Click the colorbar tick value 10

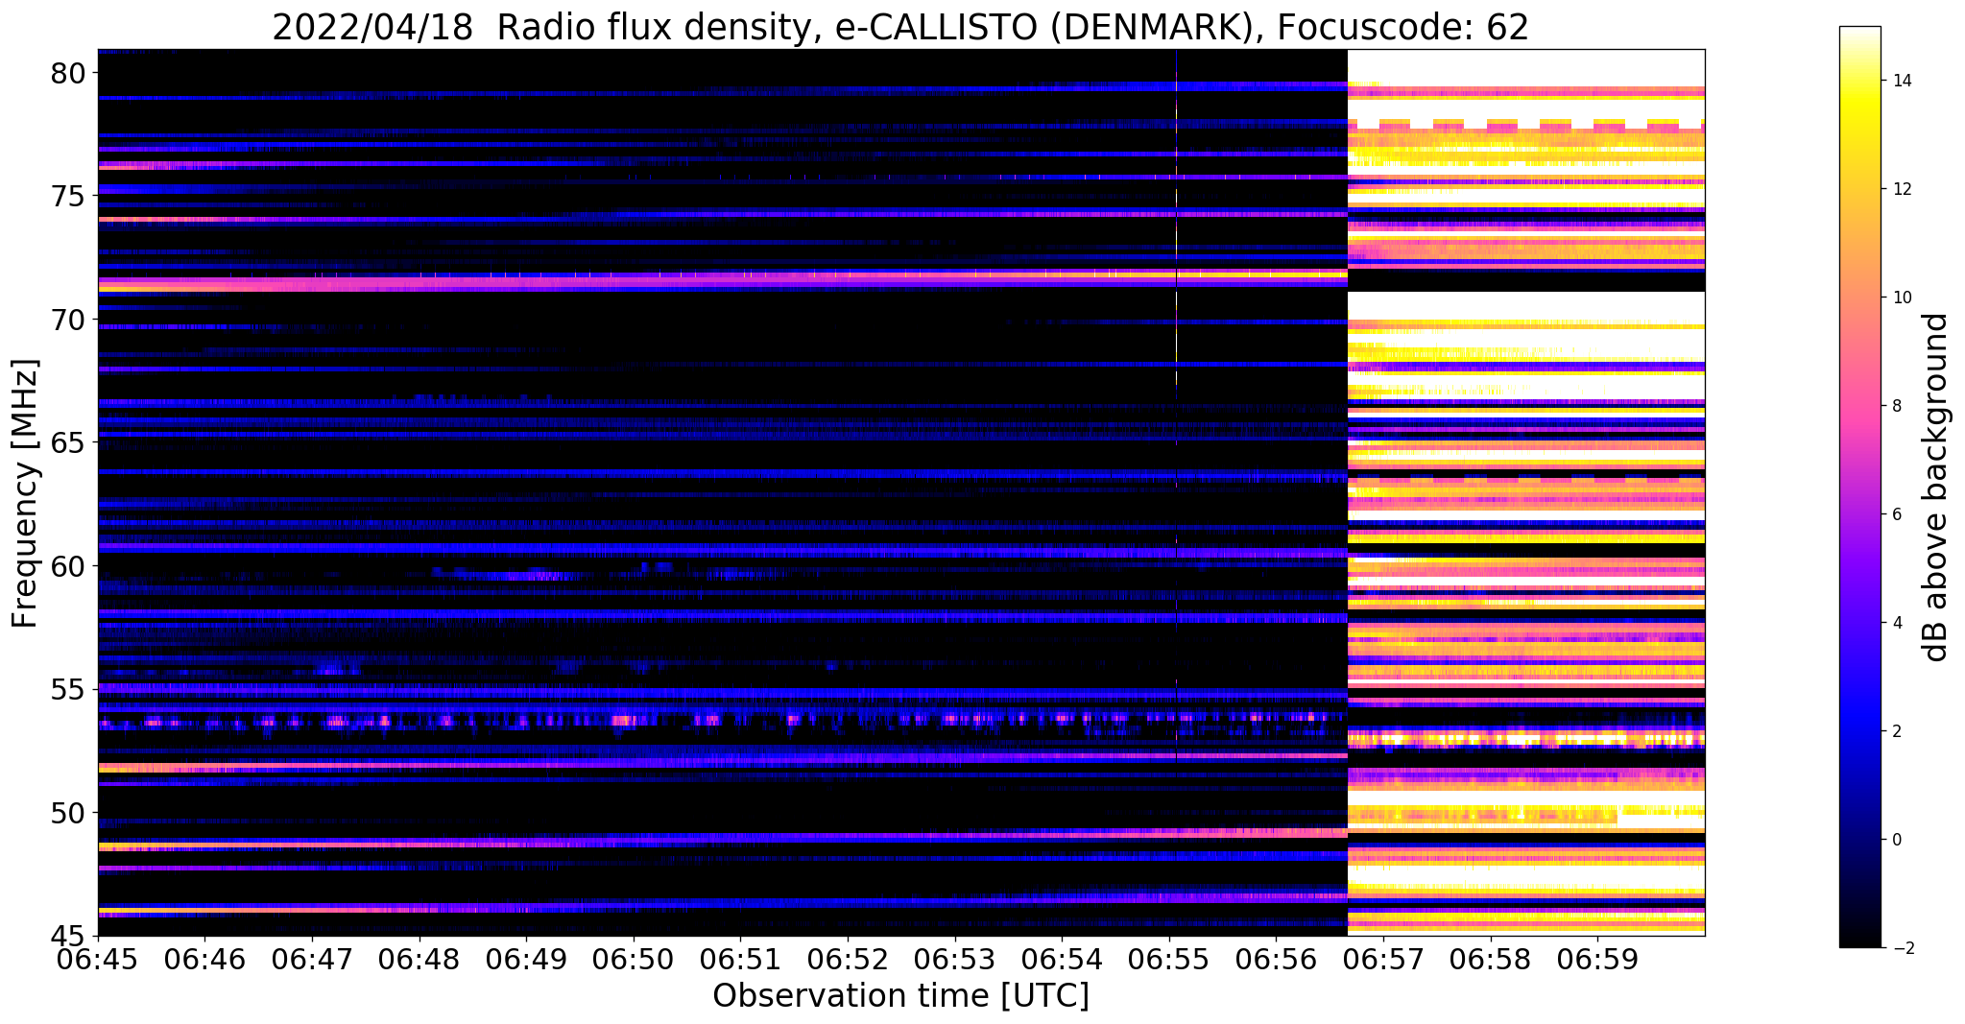(1902, 298)
